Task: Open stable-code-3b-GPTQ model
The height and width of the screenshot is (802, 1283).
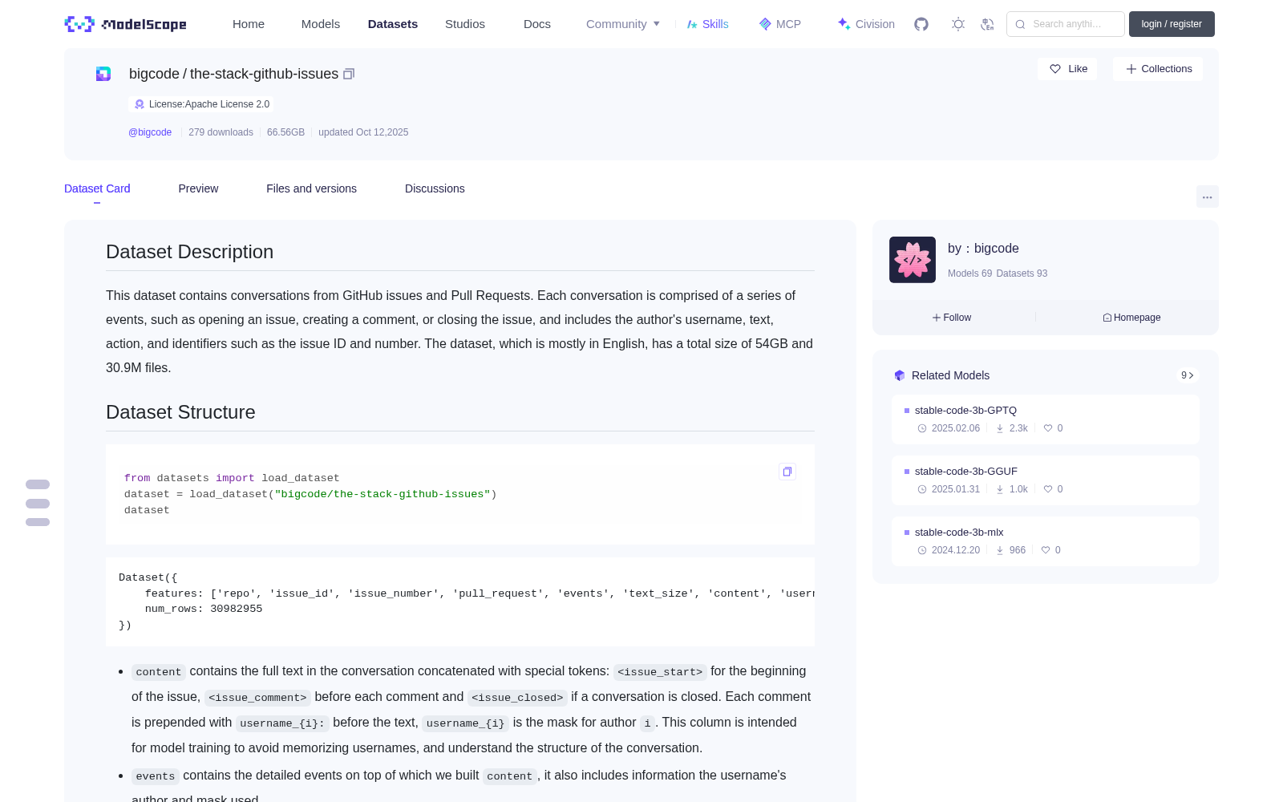Action: click(965, 411)
